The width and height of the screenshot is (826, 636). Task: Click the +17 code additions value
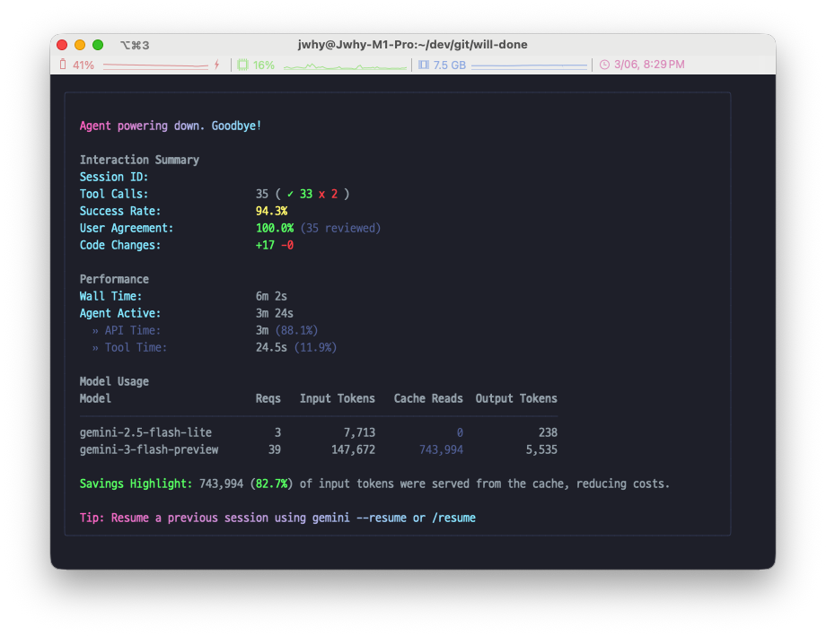tap(265, 246)
